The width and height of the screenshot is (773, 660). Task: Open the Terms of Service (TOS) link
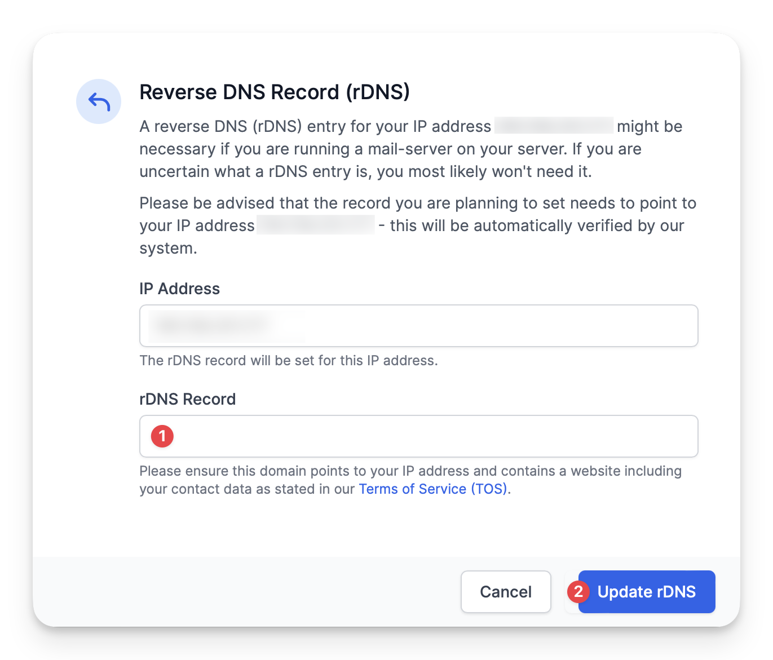coord(432,489)
